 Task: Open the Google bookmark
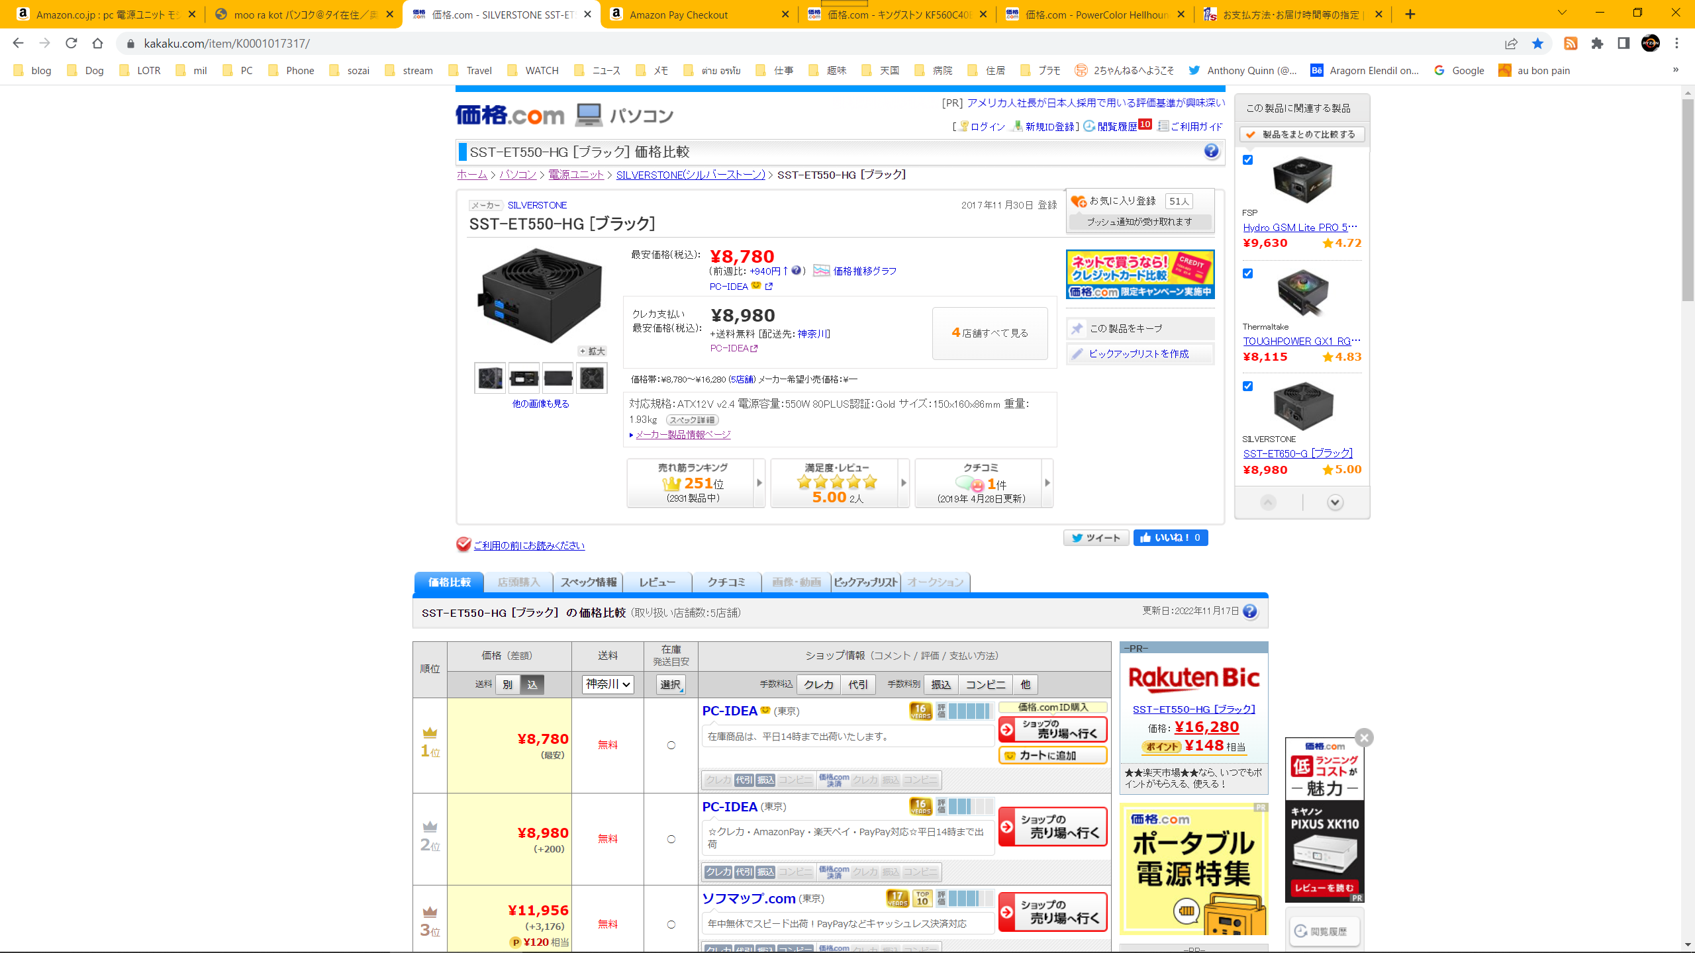click(x=1459, y=70)
